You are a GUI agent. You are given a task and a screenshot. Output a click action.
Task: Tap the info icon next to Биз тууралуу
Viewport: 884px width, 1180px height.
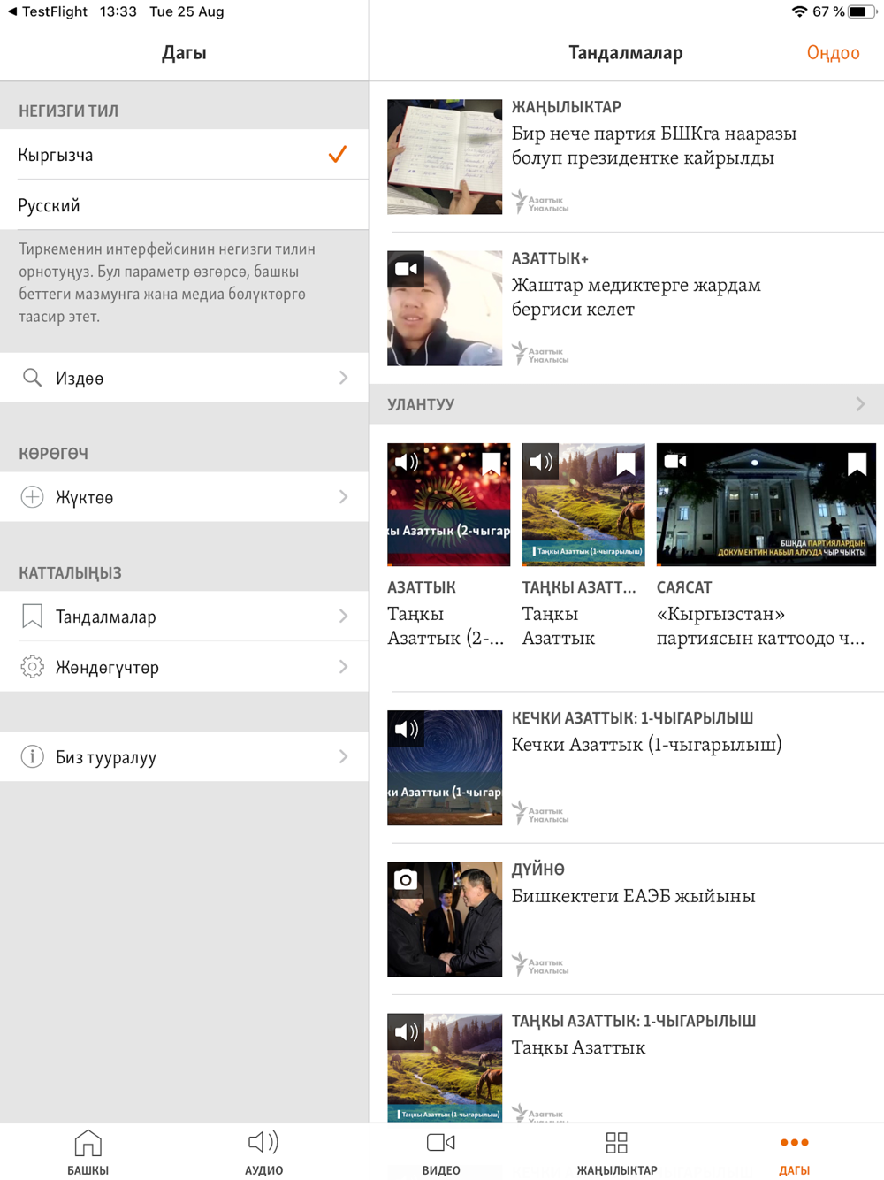click(x=32, y=757)
